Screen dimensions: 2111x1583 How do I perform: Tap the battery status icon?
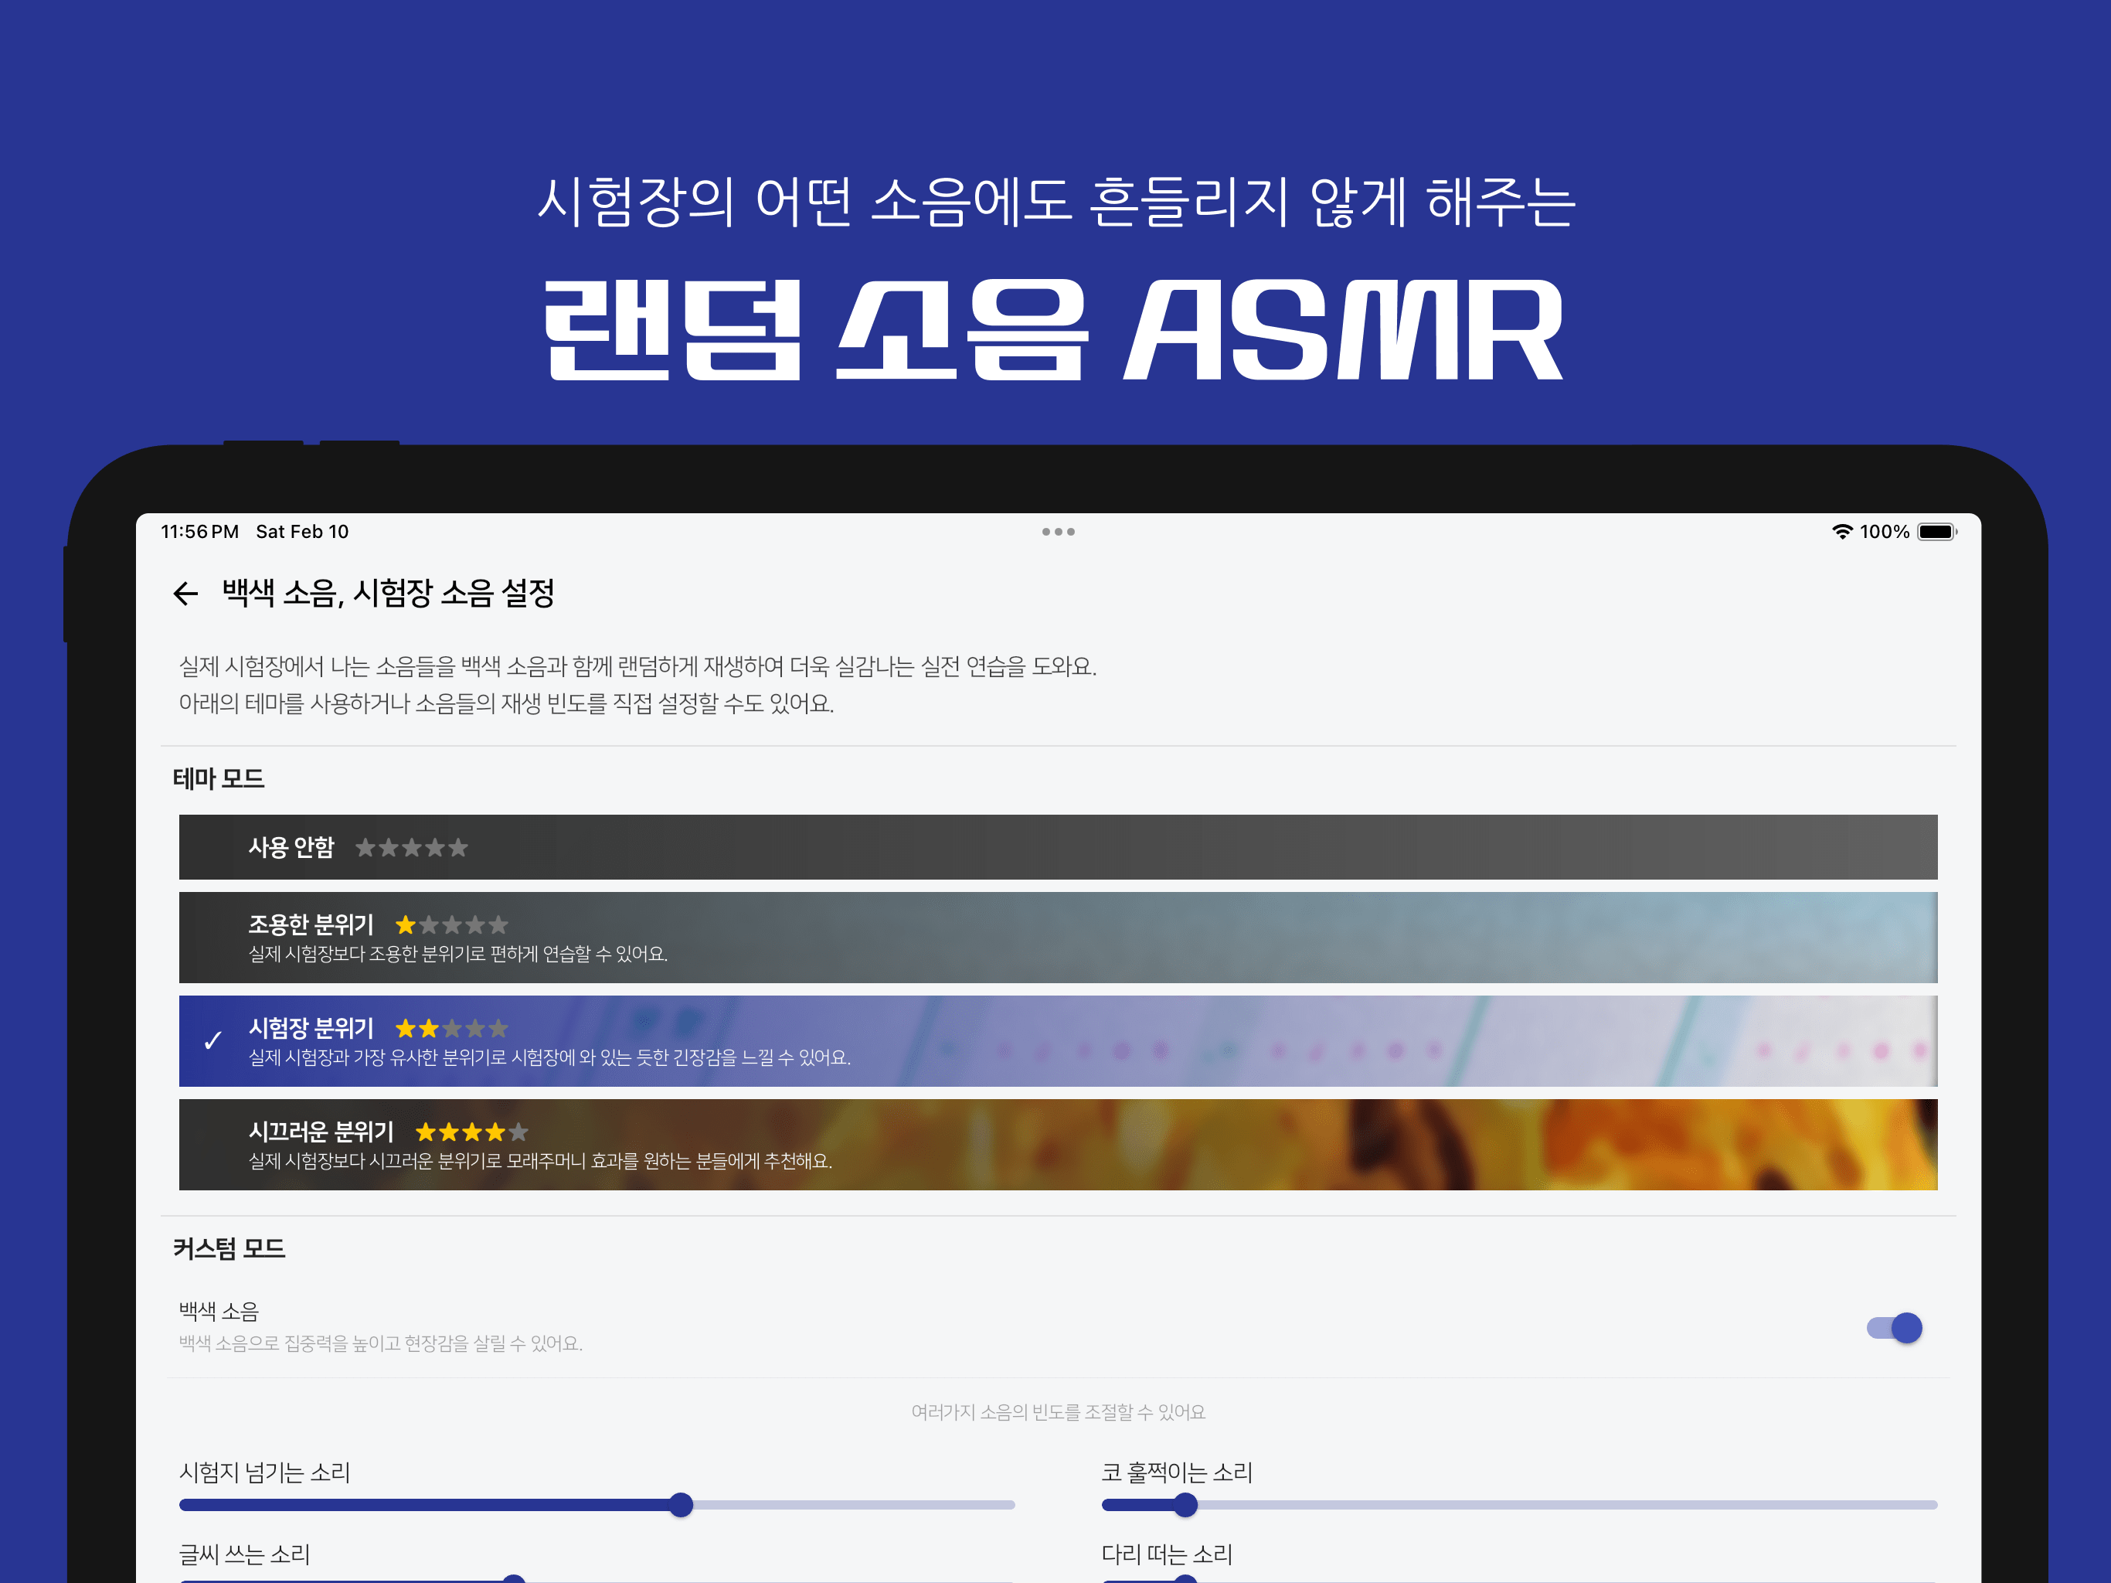(1937, 532)
